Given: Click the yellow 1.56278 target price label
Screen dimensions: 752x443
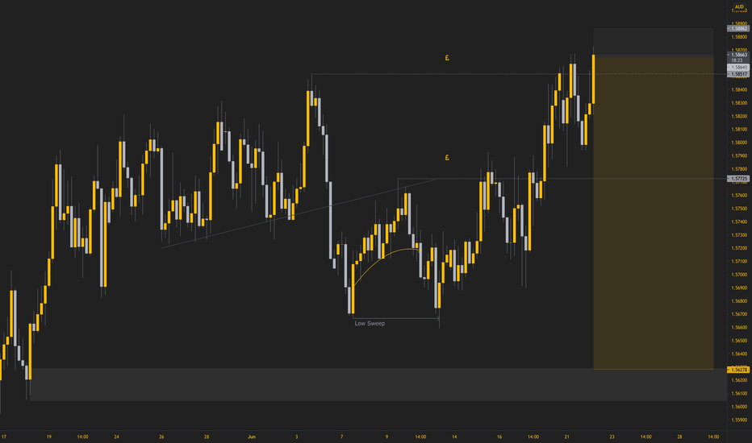Looking at the screenshot, I should point(739,369).
